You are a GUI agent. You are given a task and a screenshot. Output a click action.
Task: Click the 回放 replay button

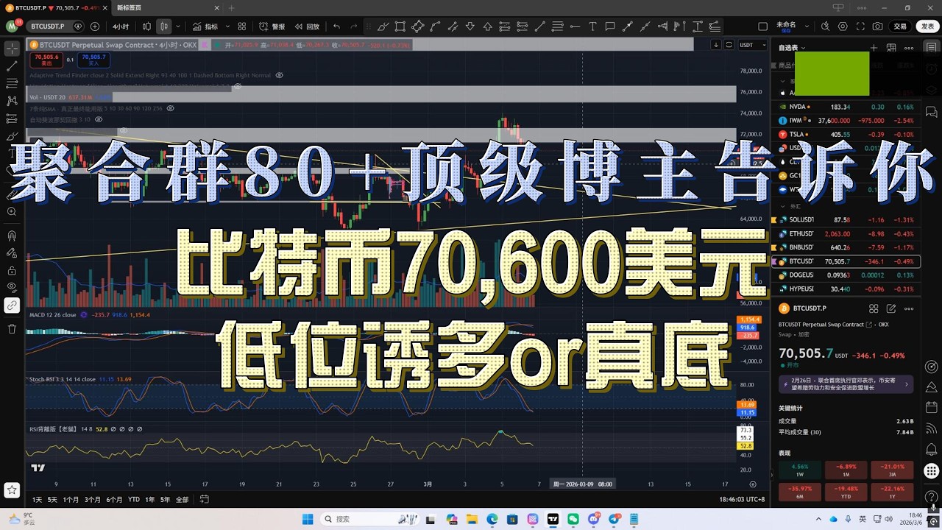(308, 26)
